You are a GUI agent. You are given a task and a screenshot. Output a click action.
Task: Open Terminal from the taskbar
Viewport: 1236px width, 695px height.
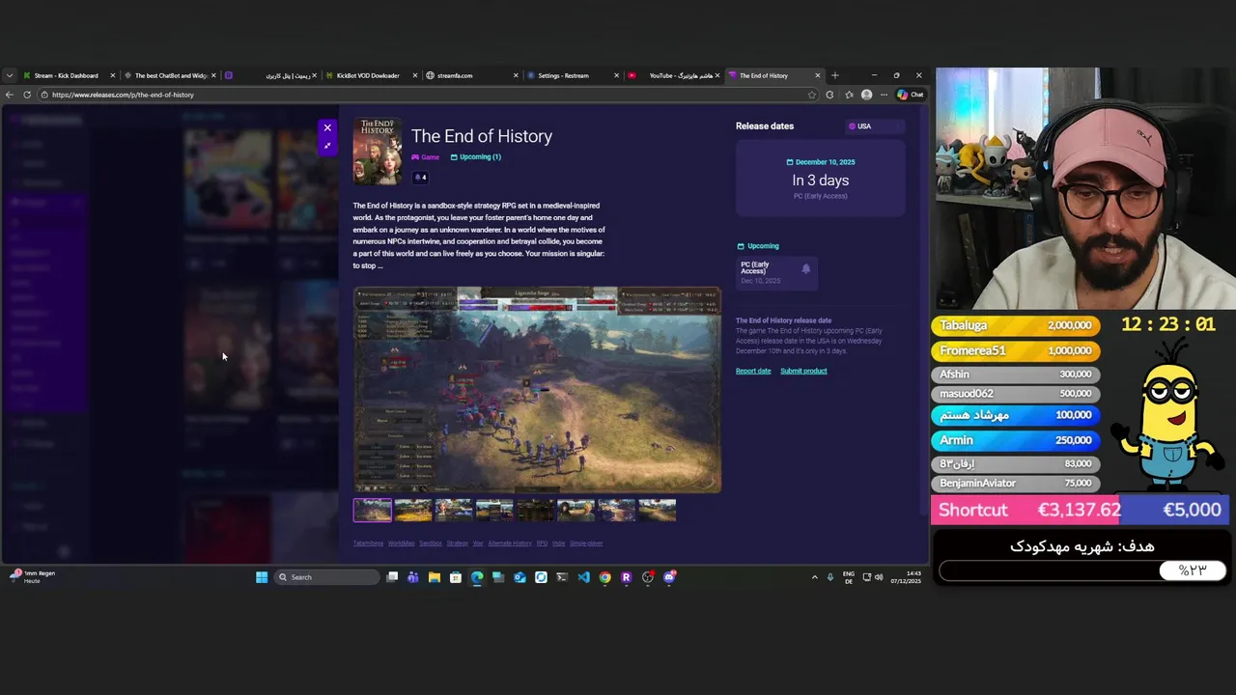[x=562, y=577]
